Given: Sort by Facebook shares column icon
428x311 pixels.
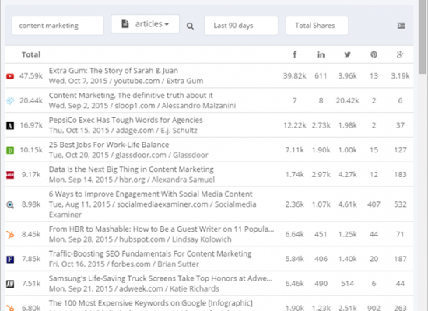Looking at the screenshot, I should (x=294, y=54).
